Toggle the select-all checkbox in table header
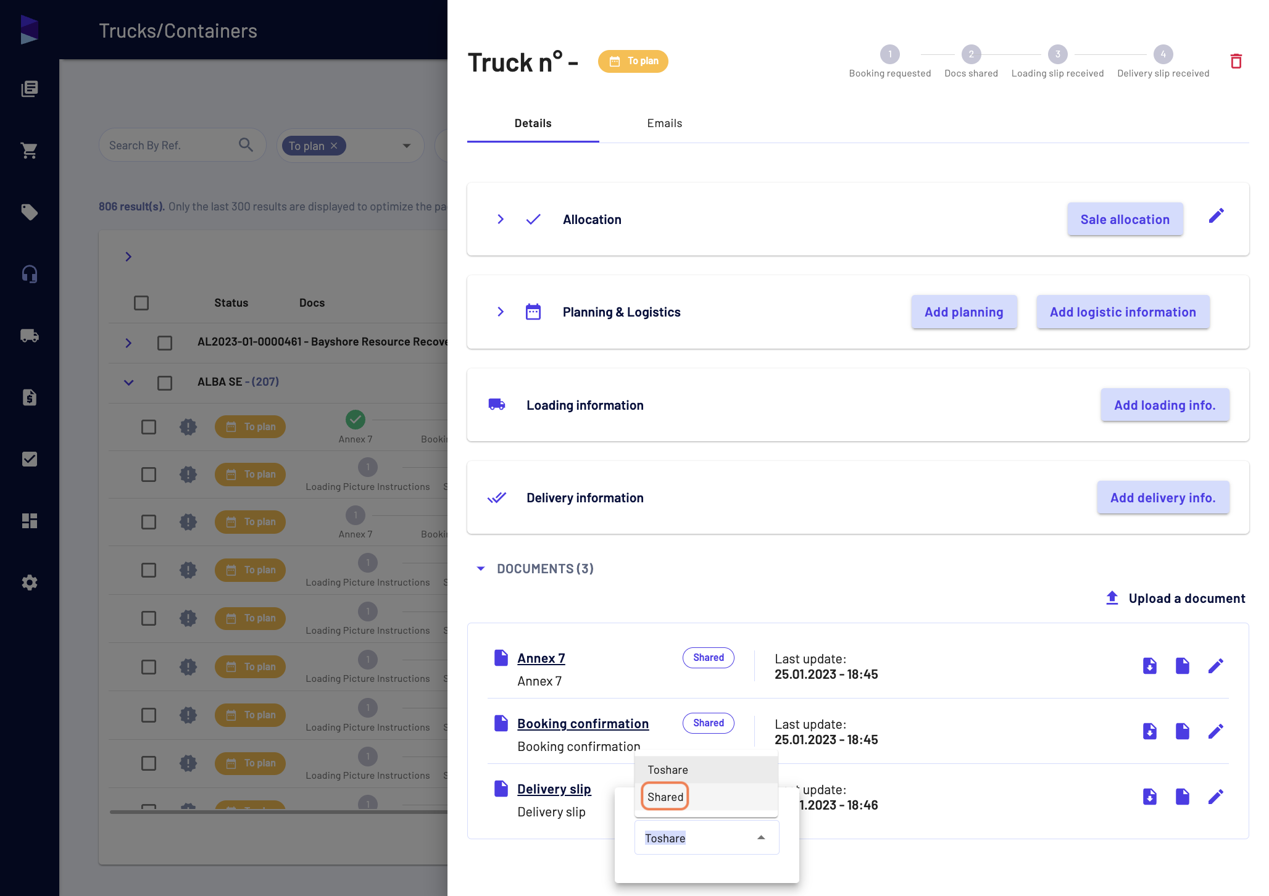Viewport: 1269px width, 896px height. click(141, 303)
